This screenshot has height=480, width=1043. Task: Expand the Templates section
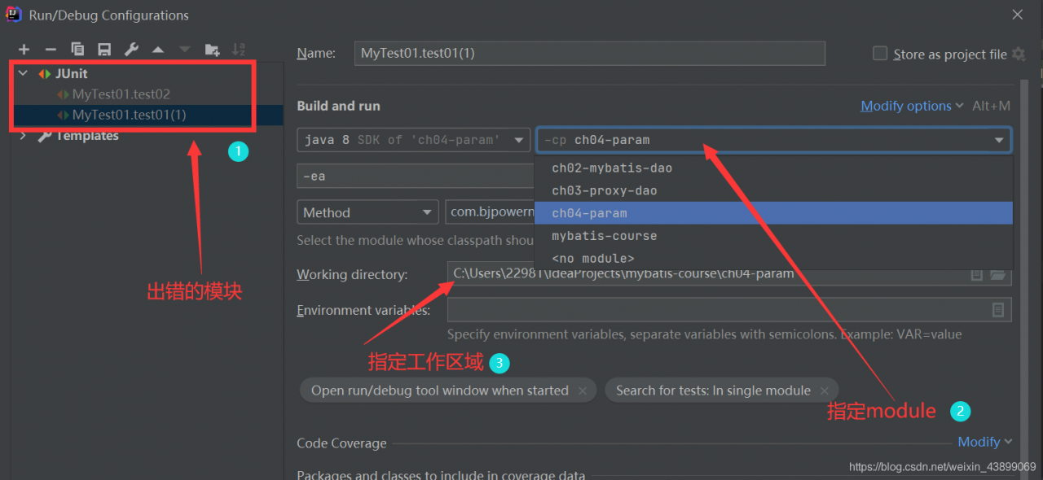tap(22, 135)
